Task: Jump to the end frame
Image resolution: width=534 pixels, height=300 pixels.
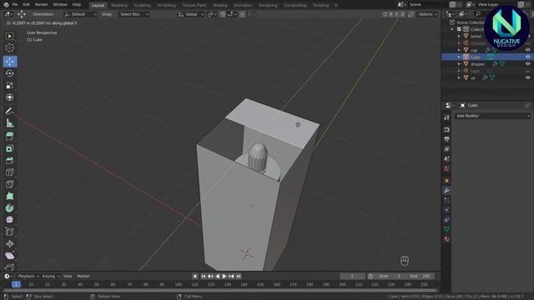Action: tap(239, 276)
